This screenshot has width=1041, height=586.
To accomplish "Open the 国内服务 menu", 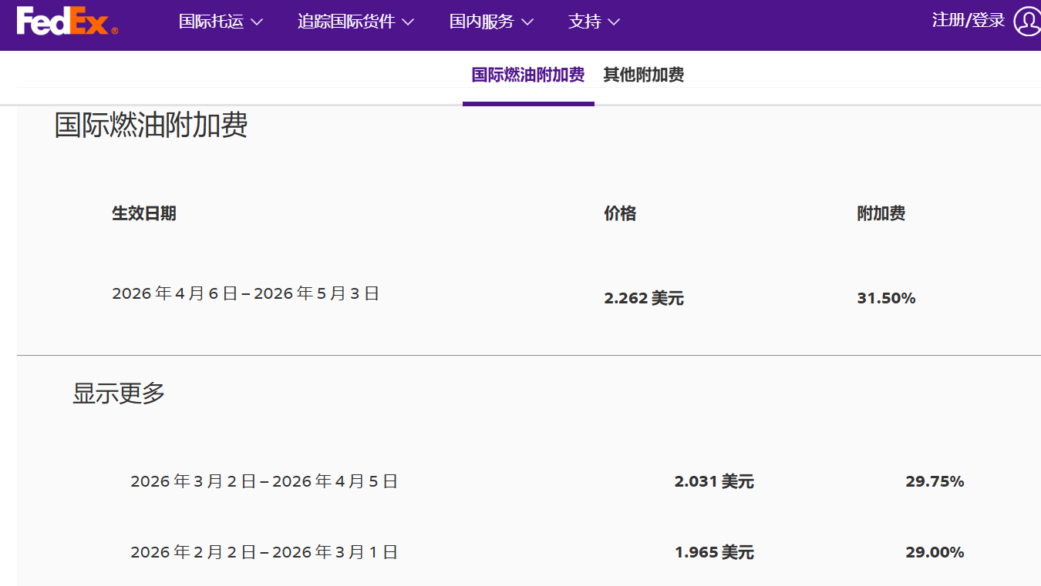I will coord(482,22).
